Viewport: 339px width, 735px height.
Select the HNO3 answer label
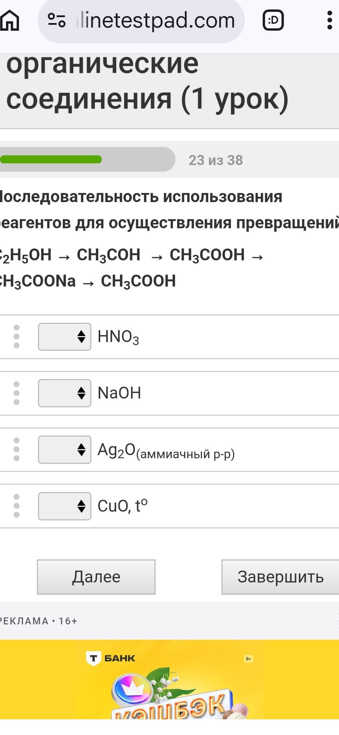(x=118, y=337)
